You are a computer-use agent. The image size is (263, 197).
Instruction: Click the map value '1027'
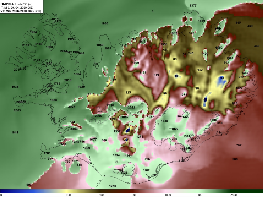239,88
